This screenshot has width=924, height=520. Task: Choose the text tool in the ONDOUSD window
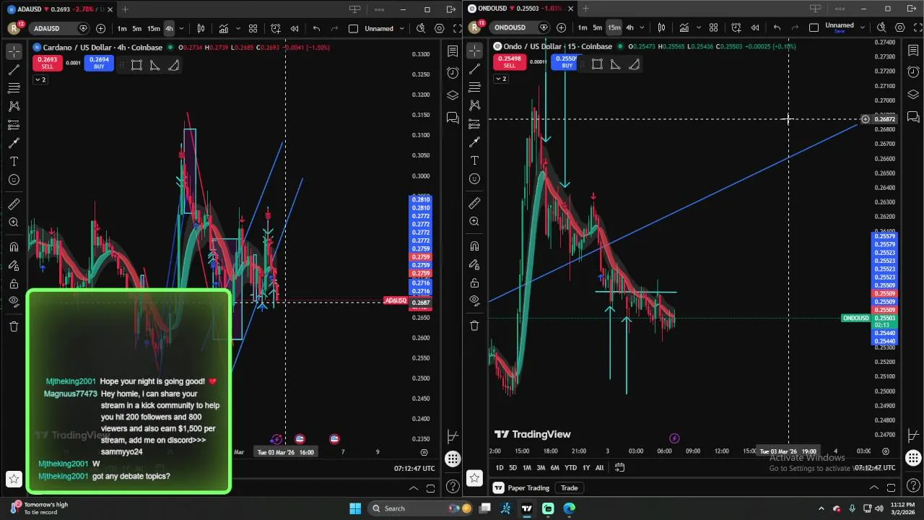pyautogui.click(x=474, y=160)
